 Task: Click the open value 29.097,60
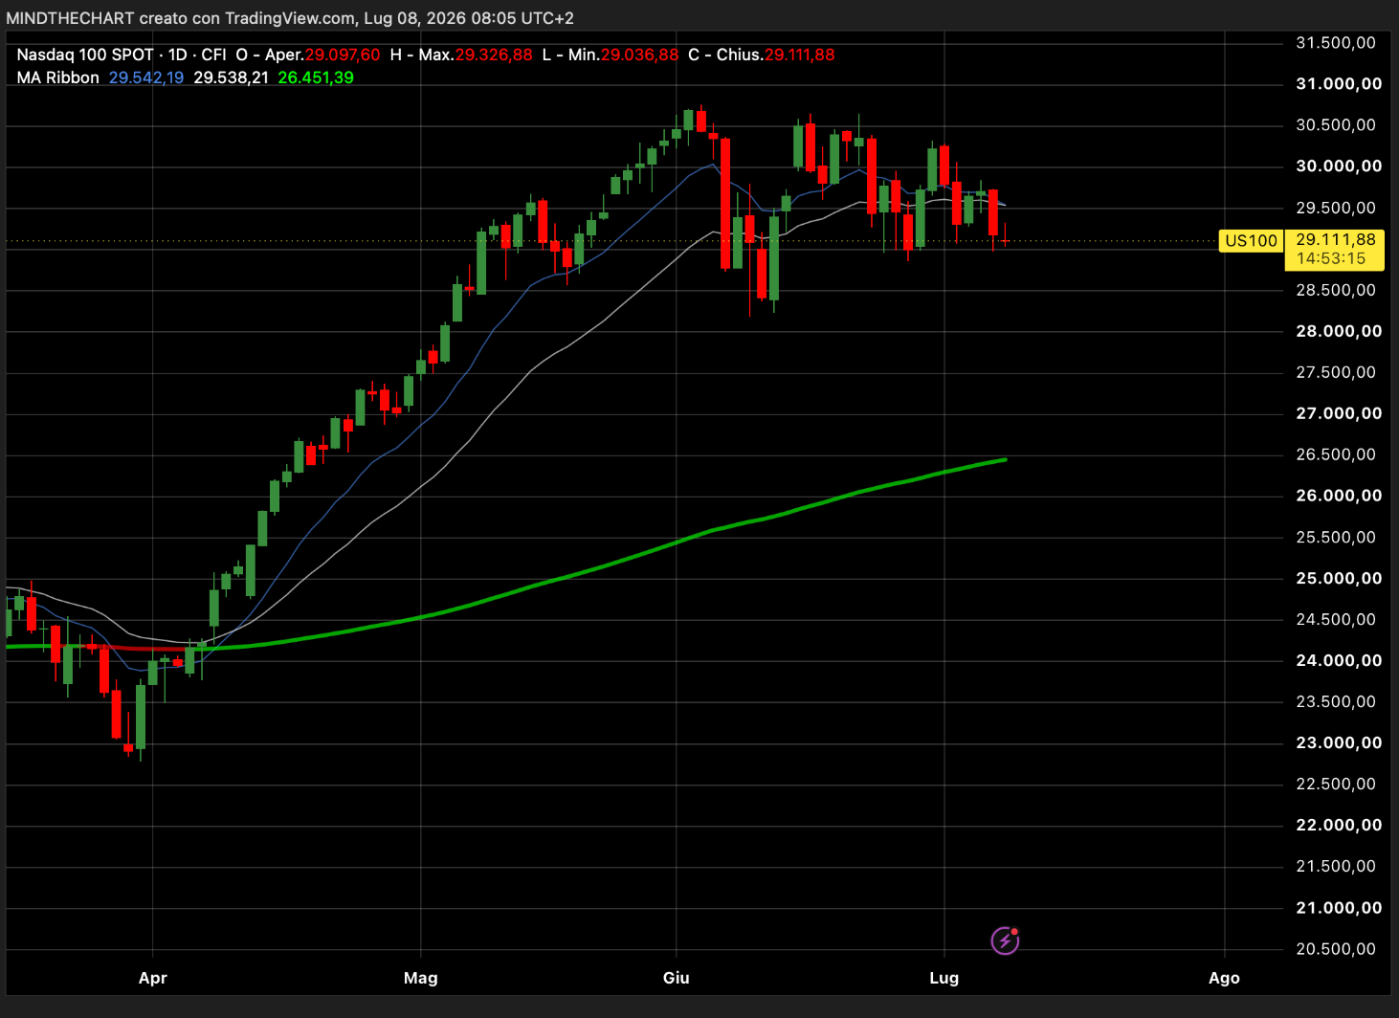point(343,55)
